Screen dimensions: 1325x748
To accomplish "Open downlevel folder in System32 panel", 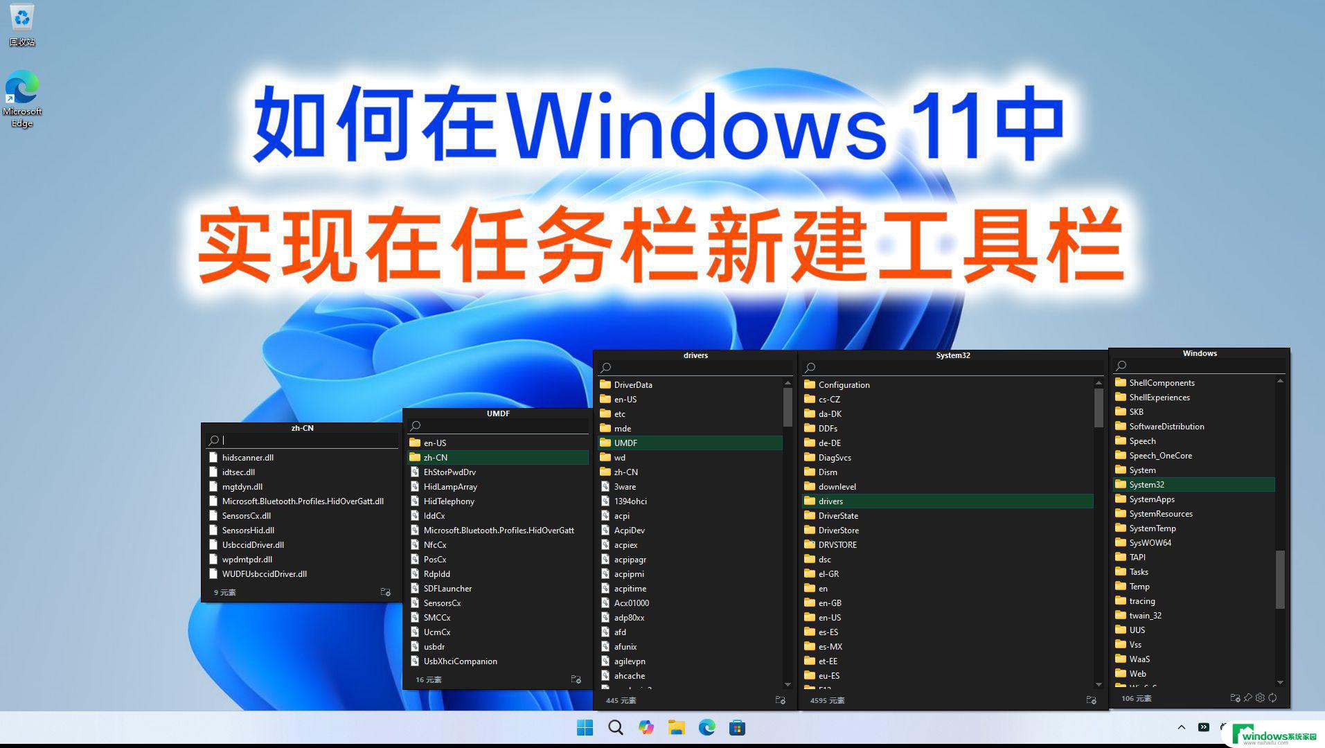I will click(x=948, y=487).
